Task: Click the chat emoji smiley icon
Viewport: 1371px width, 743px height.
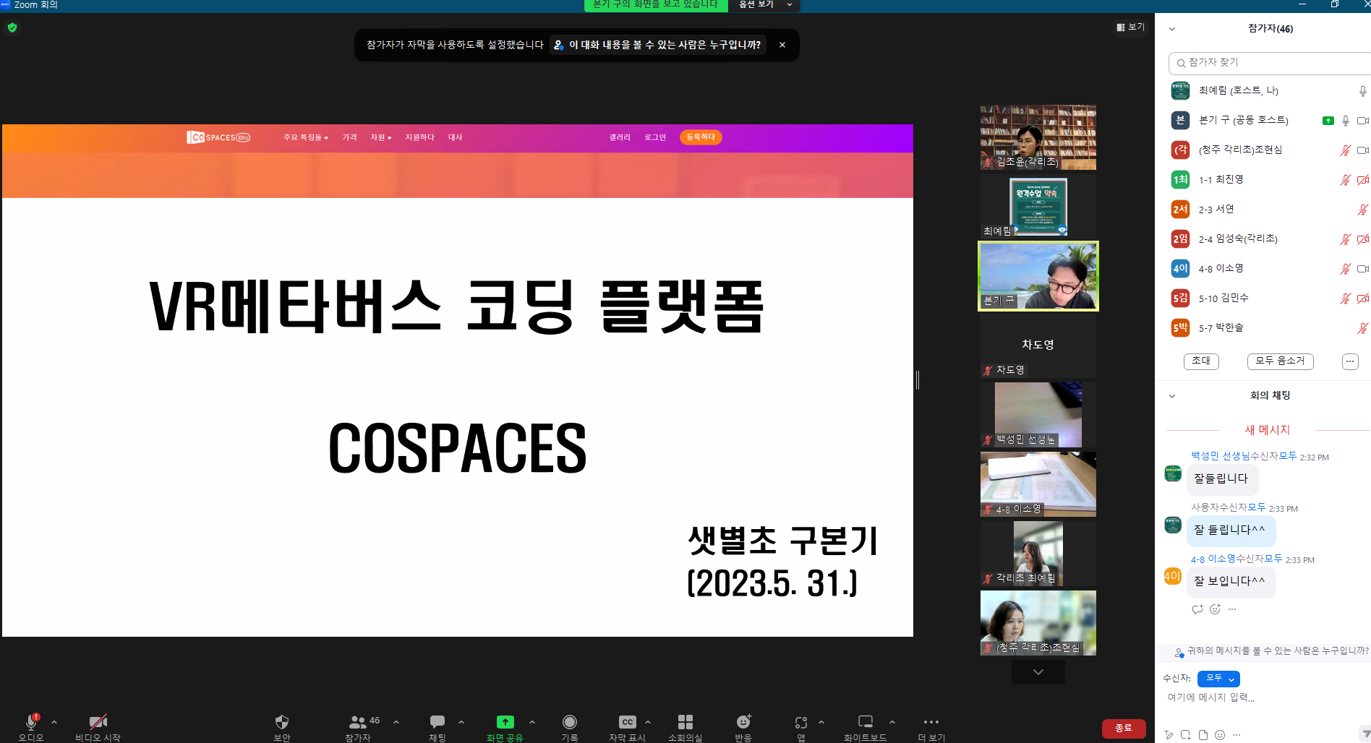Action: point(1220,735)
